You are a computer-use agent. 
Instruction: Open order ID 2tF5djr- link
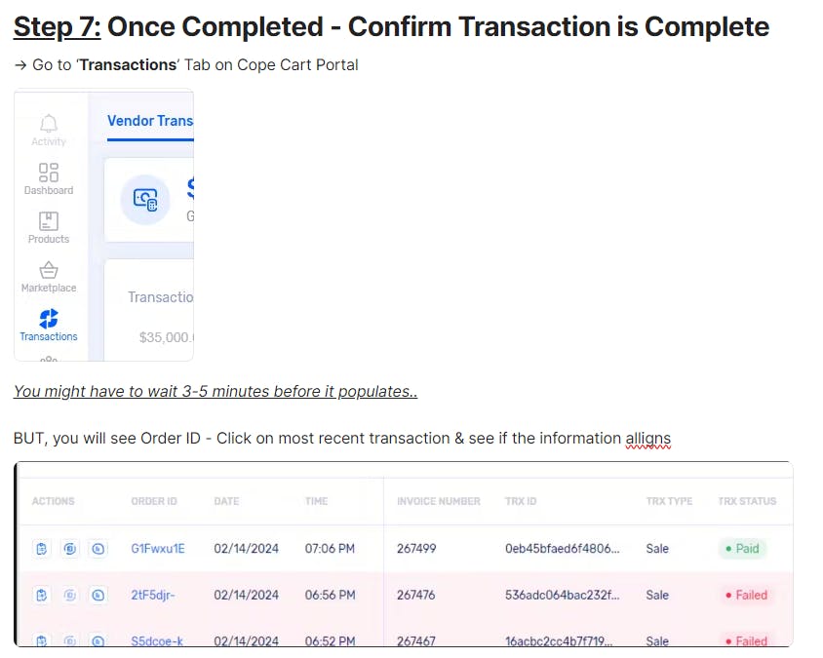tap(153, 595)
